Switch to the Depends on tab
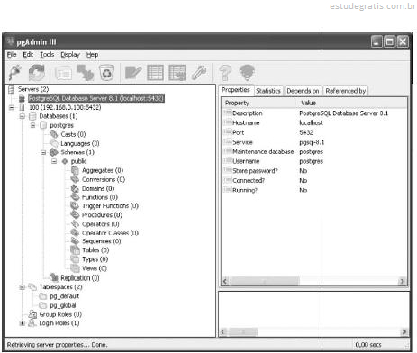The image size is (417, 353). click(303, 91)
